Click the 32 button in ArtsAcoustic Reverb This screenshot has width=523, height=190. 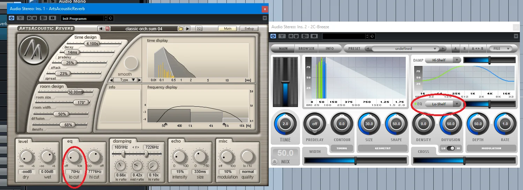coord(199,29)
